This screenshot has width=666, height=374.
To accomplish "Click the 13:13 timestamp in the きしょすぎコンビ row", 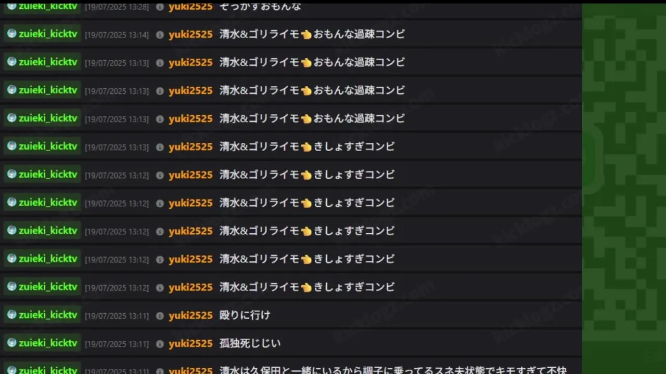I will pos(117,147).
